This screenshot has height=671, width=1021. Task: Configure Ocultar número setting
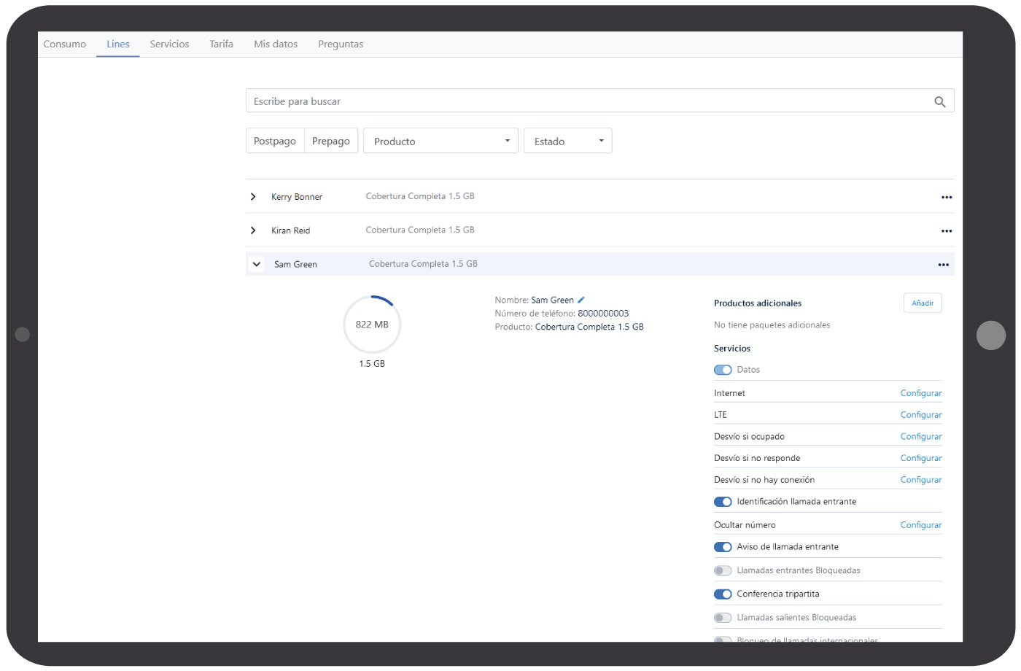click(921, 525)
